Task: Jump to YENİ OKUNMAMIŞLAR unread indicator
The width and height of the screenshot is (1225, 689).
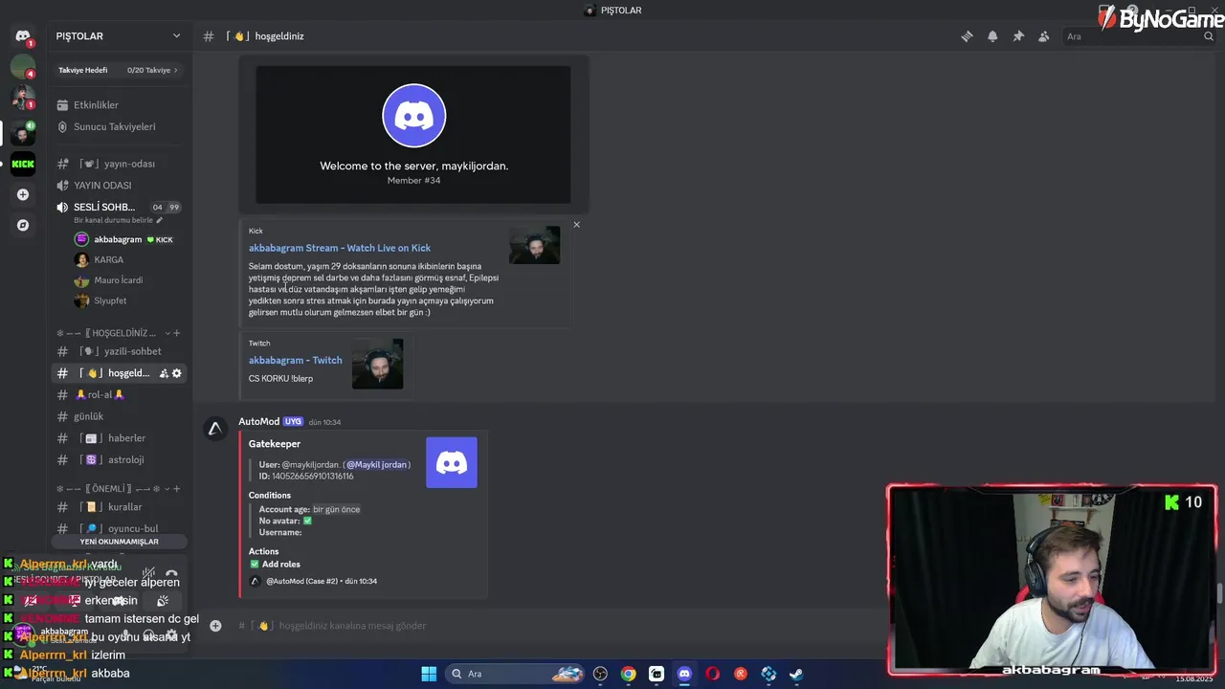Action: [x=119, y=542]
